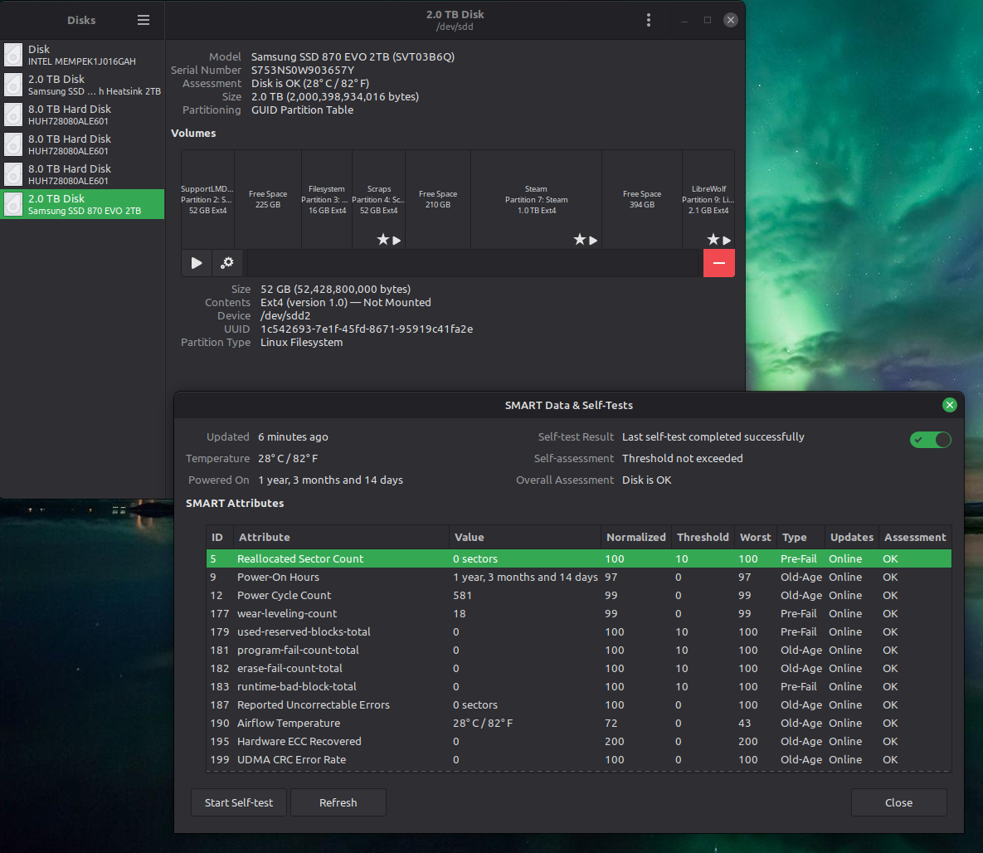Click worst value 43 for Airflow Temperature
Viewport: 983px width, 853px height.
click(x=744, y=723)
